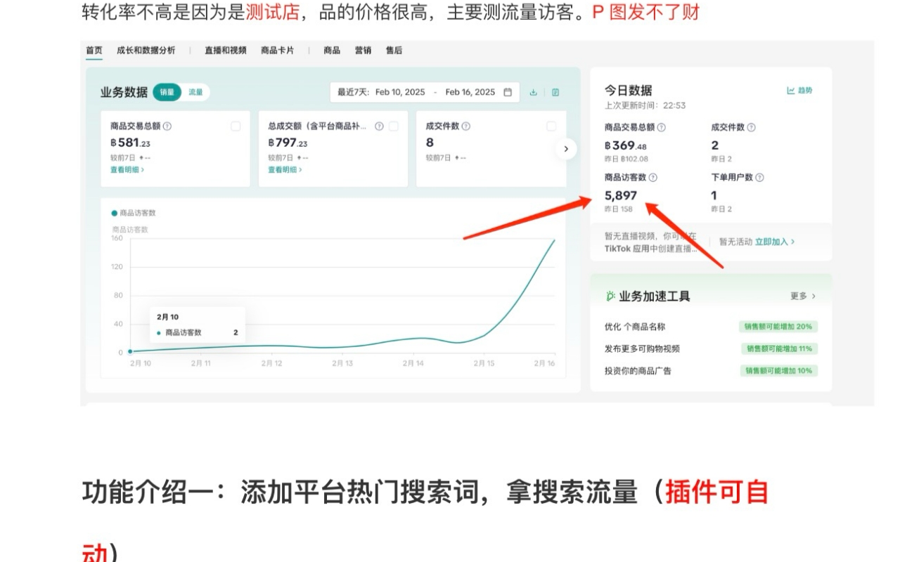Image resolution: width=900 pixels, height=562 pixels.
Task: Open the 营销 tab
Action: tap(364, 50)
